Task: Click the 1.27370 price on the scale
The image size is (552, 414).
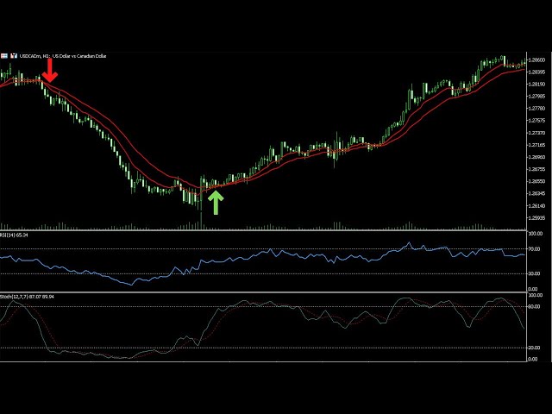Action: click(538, 134)
